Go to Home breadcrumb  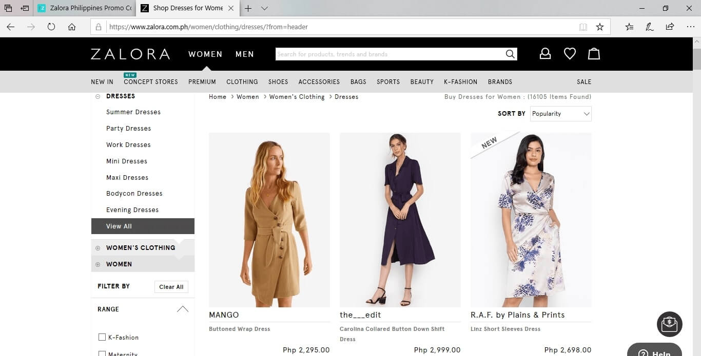218,97
